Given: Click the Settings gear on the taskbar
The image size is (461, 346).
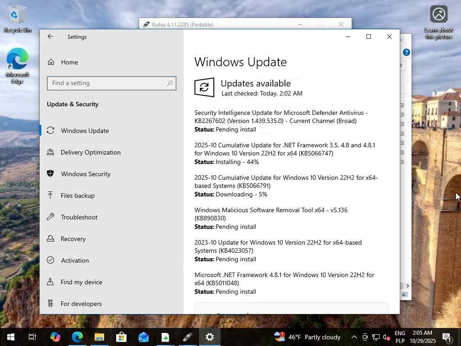Looking at the screenshot, I should (x=210, y=337).
